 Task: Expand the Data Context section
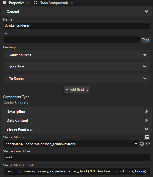coord(146,120)
